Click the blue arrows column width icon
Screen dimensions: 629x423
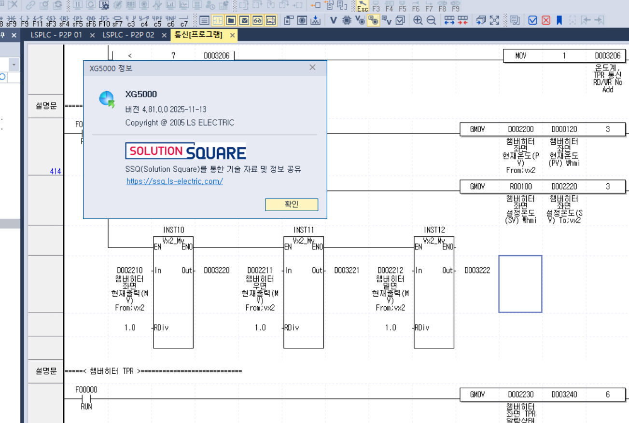[x=449, y=20]
